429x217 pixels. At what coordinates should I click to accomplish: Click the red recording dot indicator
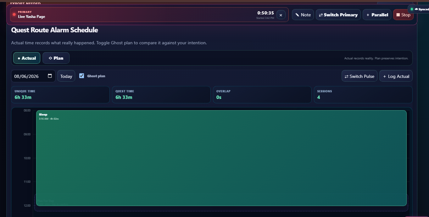pos(14,14)
